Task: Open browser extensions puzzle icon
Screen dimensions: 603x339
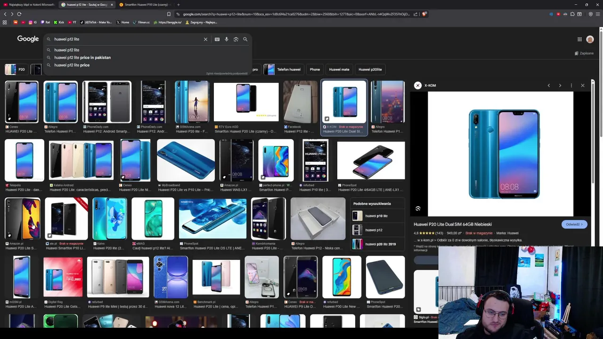Action: coord(572,14)
